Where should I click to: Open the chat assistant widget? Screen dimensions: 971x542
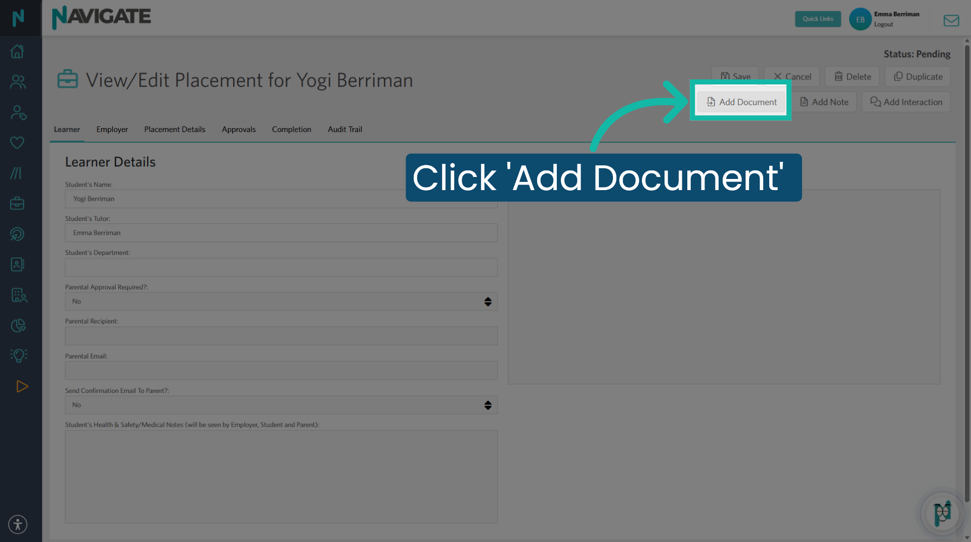942,514
